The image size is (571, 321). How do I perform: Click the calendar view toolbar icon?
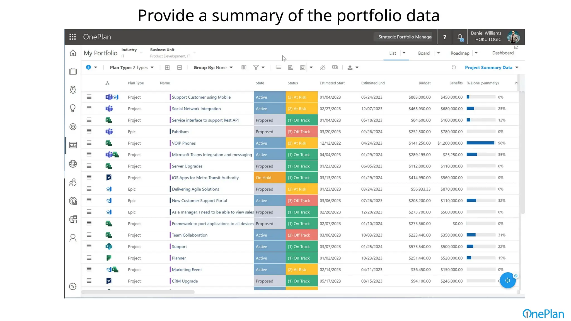click(303, 67)
